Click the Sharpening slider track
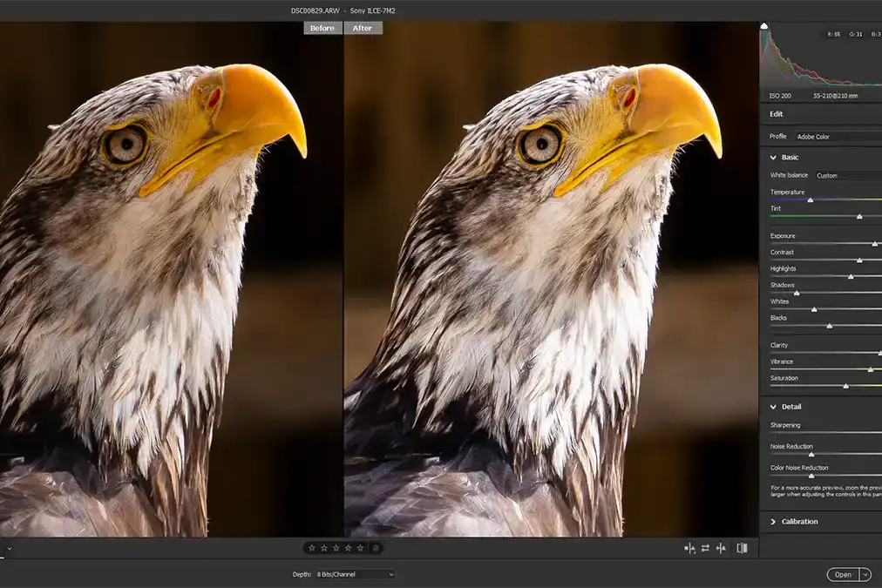 pyautogui.click(x=825, y=432)
